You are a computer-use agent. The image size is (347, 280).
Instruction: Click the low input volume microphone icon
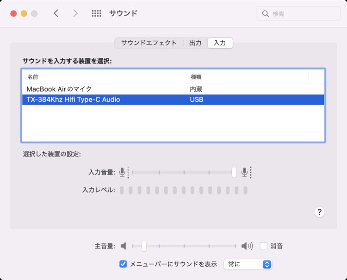[123, 172]
